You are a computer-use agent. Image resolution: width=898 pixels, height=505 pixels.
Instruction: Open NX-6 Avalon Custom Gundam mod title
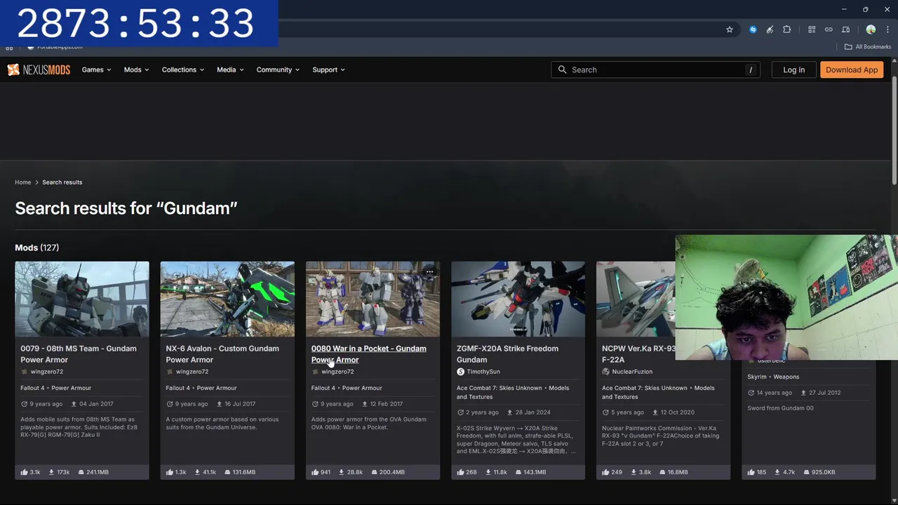[x=222, y=354]
